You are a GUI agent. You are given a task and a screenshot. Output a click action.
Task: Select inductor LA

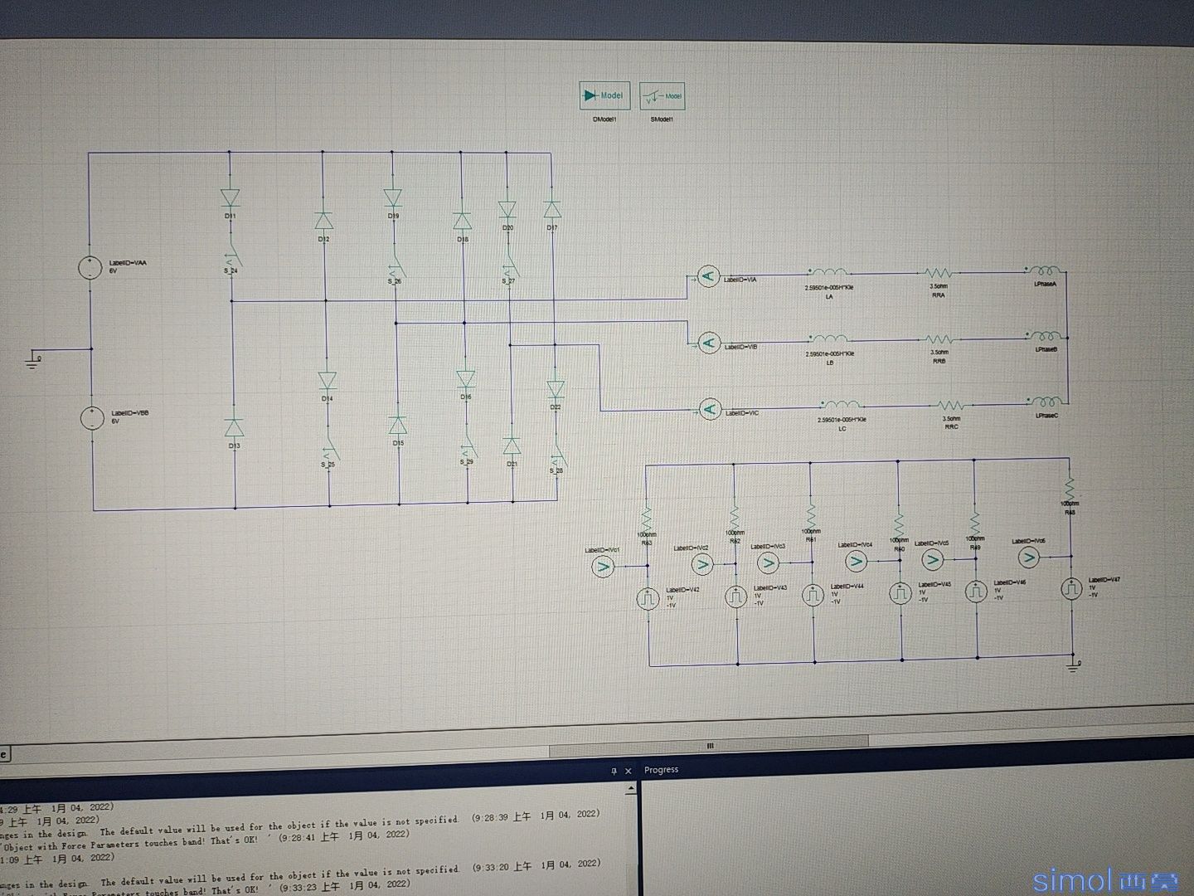(x=828, y=272)
